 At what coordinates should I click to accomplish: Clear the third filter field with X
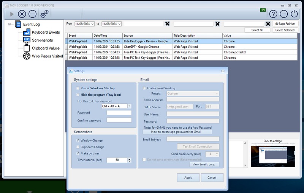click(x=268, y=24)
